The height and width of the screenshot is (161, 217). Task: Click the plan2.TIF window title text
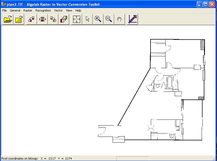point(53,4)
